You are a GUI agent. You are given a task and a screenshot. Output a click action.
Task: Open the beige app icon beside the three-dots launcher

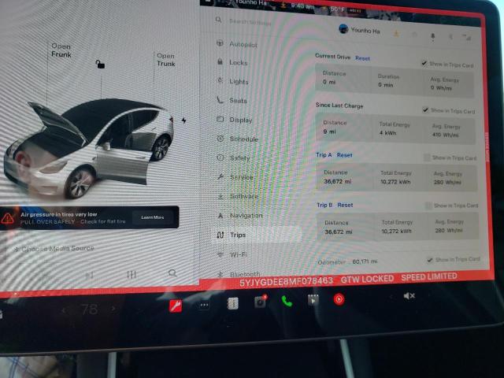(233, 303)
